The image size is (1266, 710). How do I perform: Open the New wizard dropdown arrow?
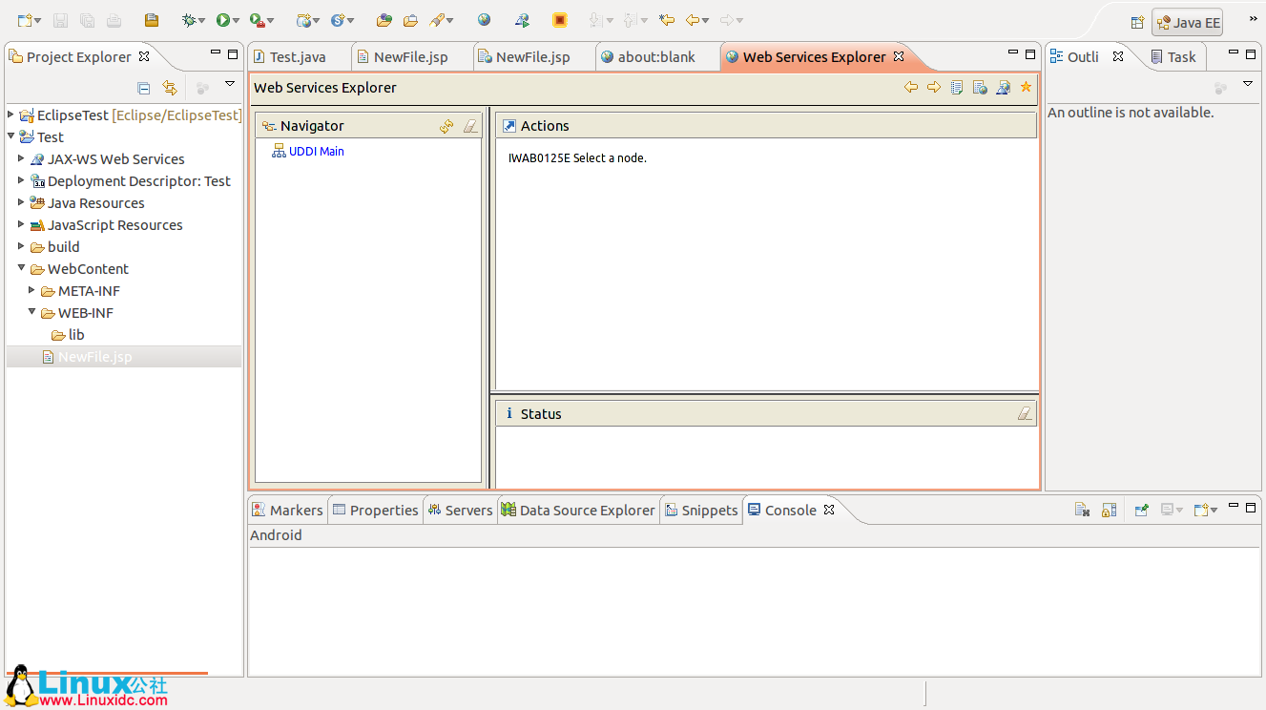point(37,21)
